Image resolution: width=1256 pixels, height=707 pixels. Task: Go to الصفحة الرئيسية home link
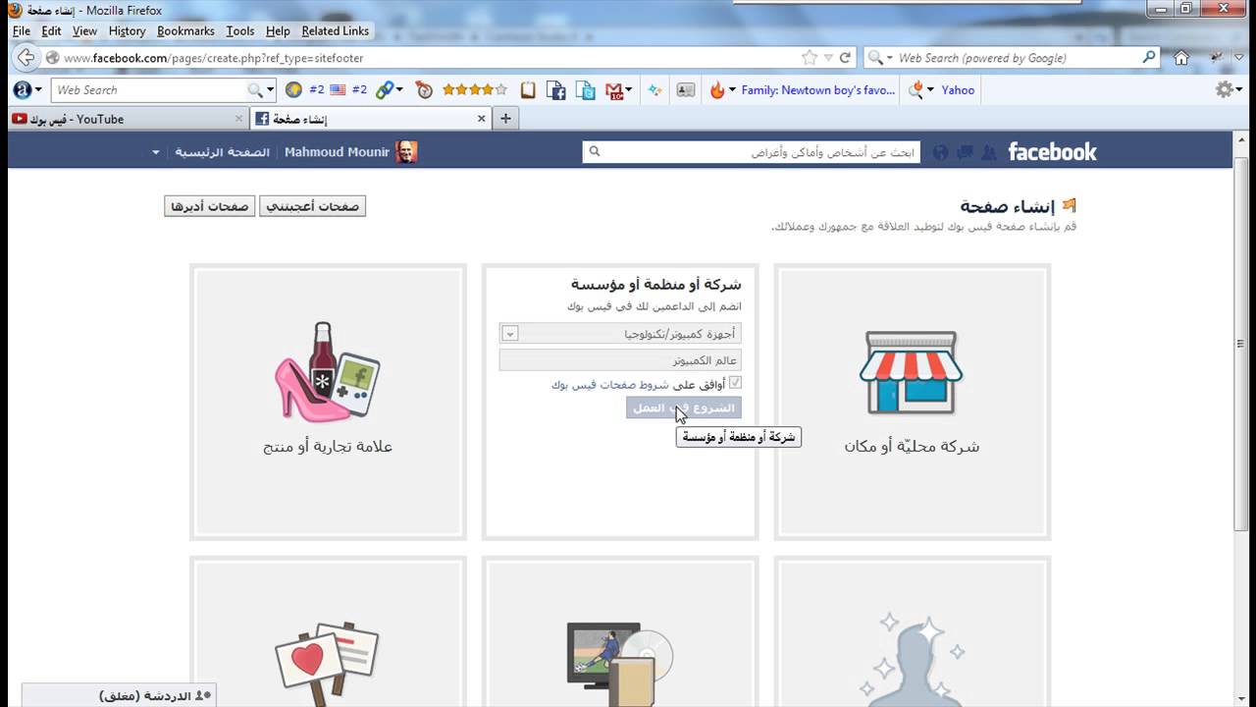pos(222,152)
